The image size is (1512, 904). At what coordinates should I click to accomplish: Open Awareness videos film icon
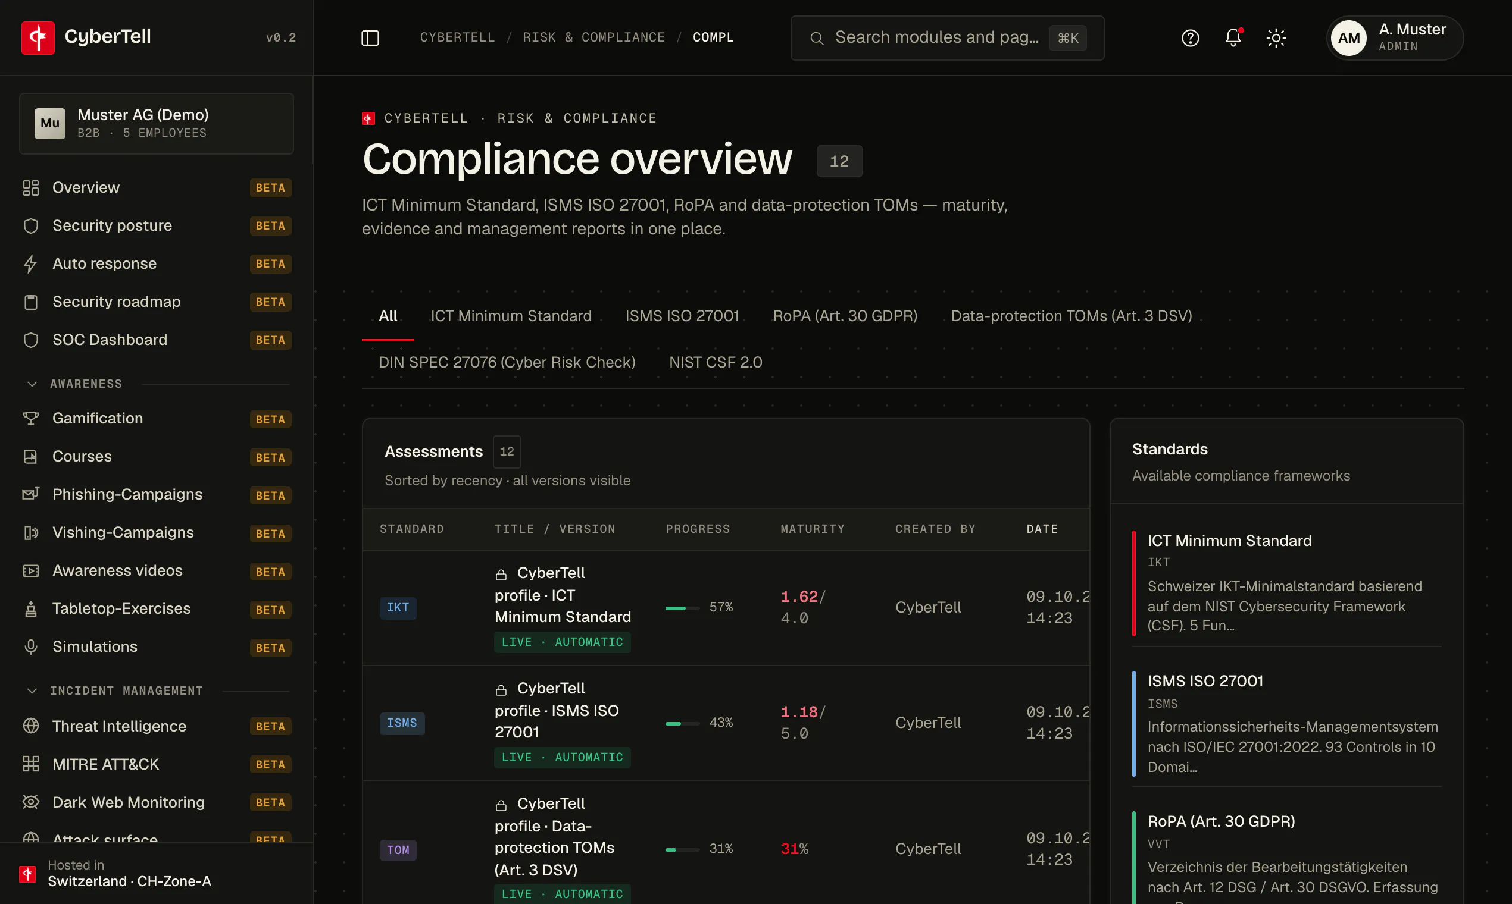pyautogui.click(x=30, y=571)
